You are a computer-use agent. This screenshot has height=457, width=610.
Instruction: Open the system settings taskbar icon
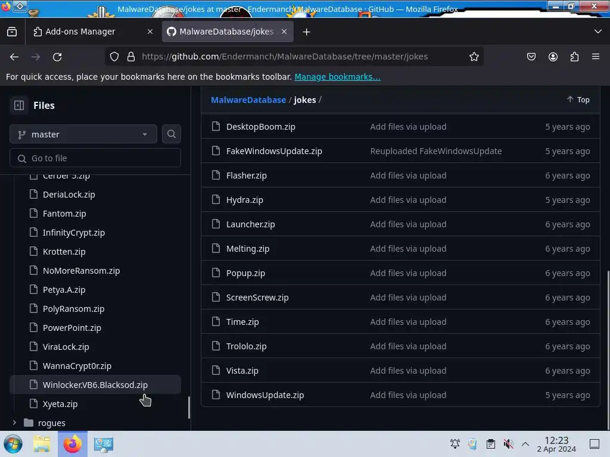point(103,444)
